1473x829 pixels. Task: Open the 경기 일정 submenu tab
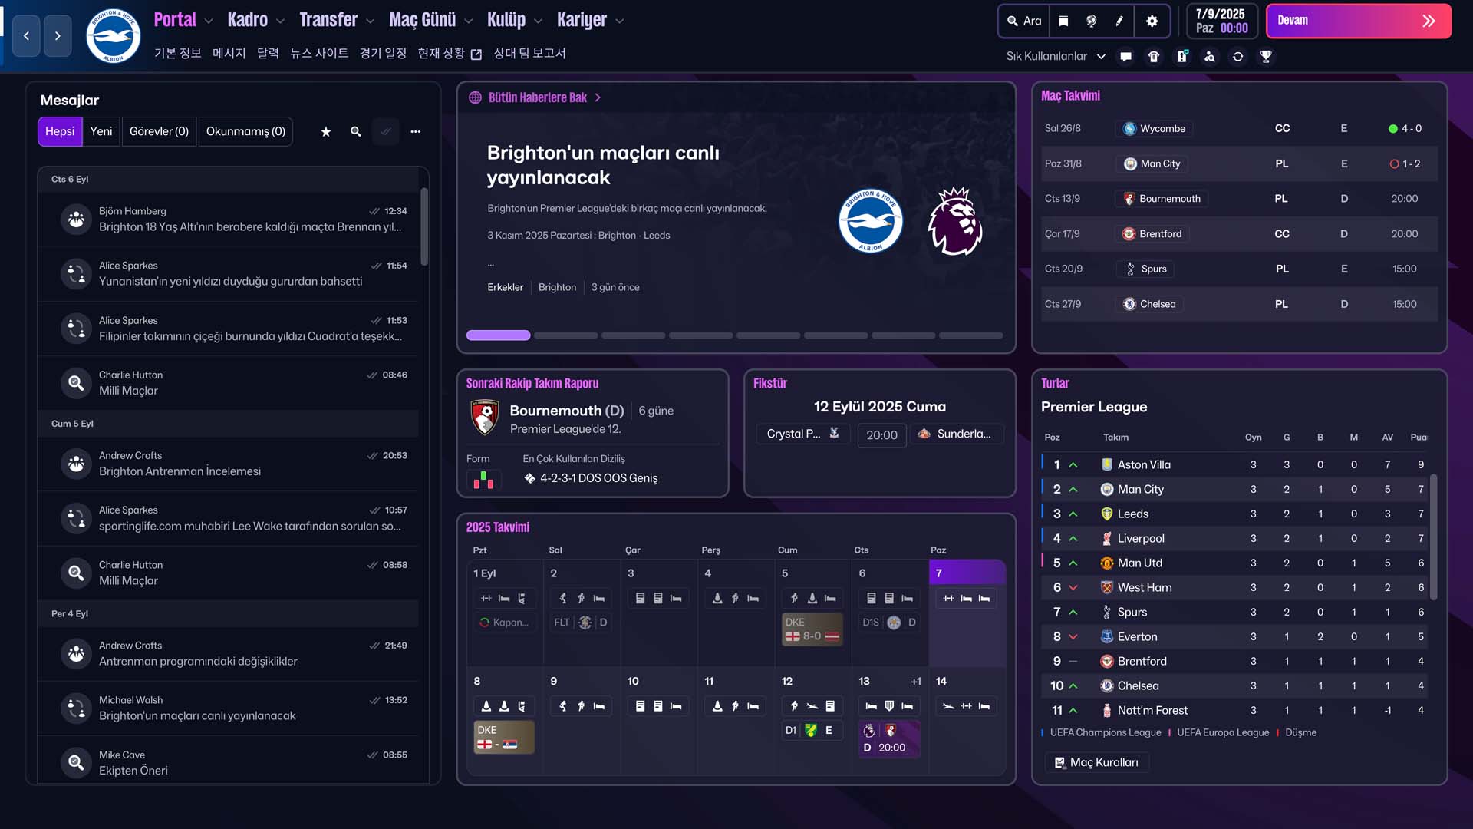point(383,53)
